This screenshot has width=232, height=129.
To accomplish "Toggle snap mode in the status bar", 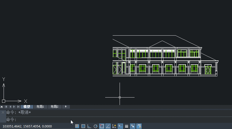I will pos(77,126).
